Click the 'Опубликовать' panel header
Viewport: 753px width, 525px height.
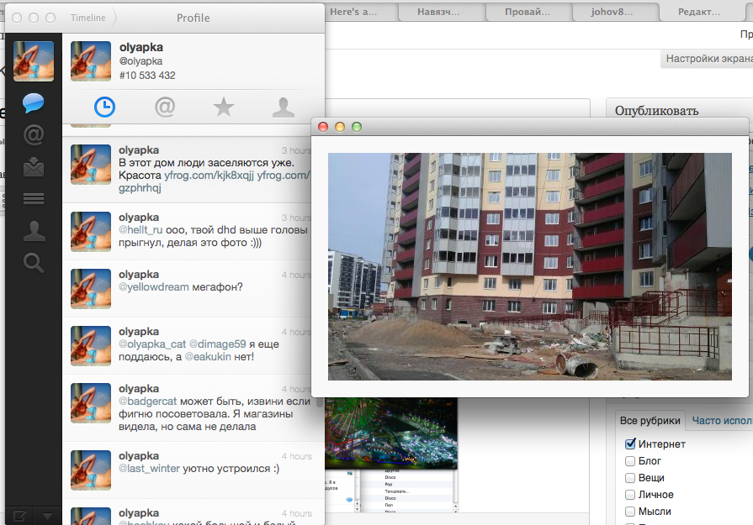pyautogui.click(x=656, y=111)
